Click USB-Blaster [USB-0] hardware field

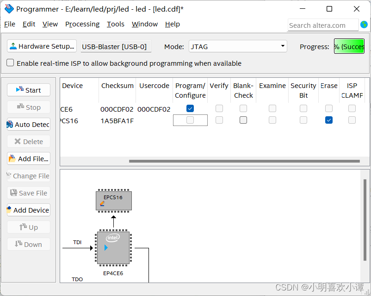point(116,46)
